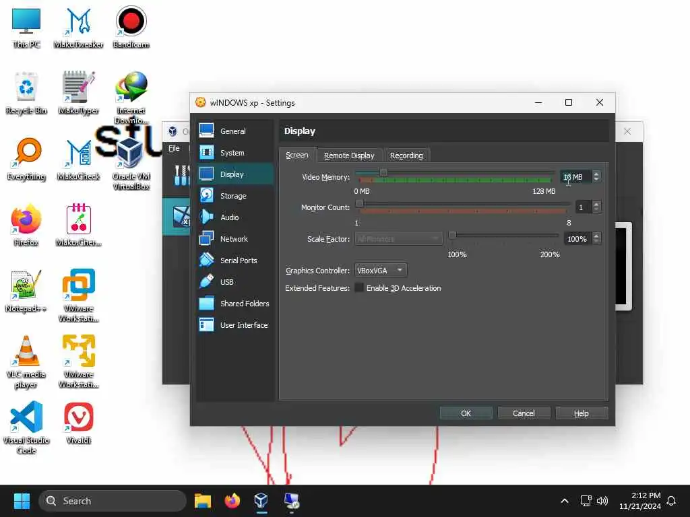The height and width of the screenshot is (517, 690).
Task: Open Network settings category
Action: 234,239
